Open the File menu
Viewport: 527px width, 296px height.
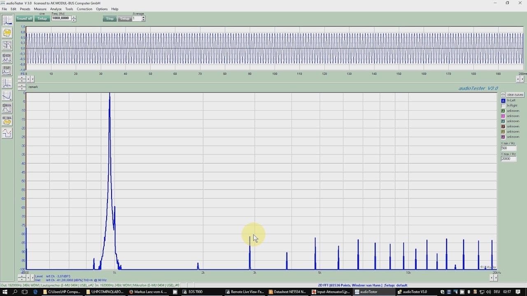(x=5, y=9)
